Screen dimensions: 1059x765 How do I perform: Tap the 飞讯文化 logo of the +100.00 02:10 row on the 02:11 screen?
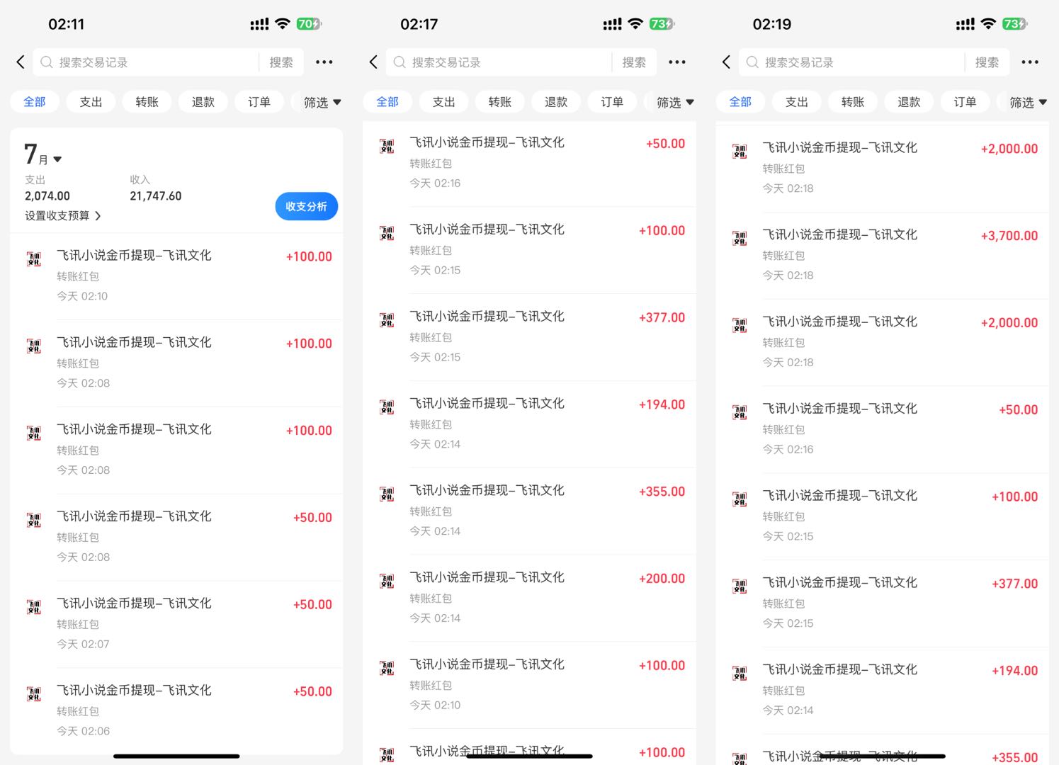(33, 259)
